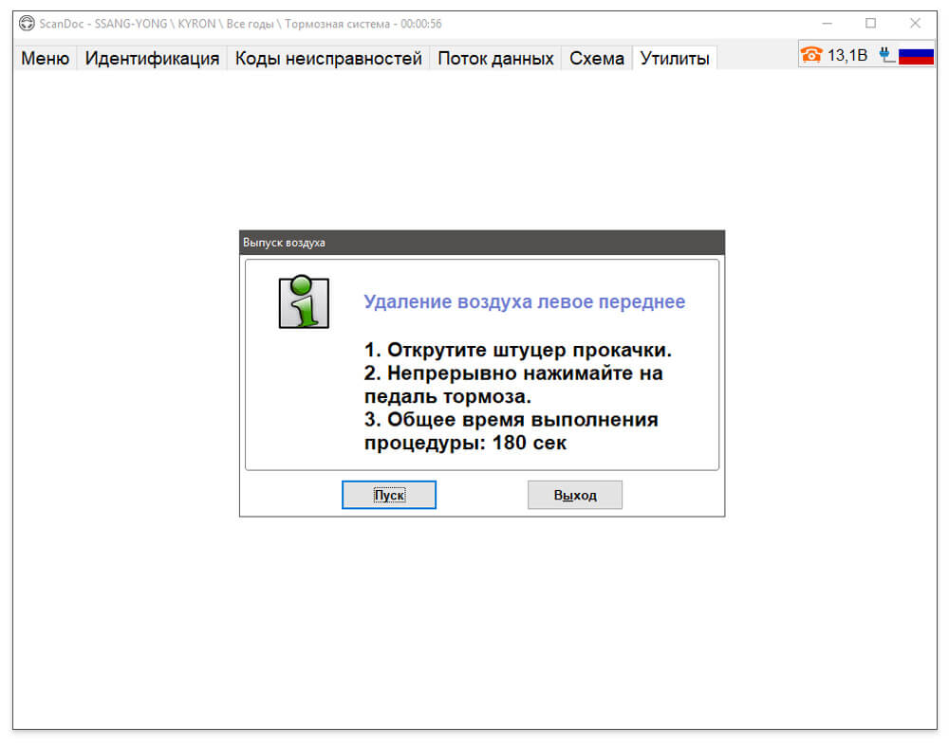Open the Схема tab
This screenshot has height=745, width=949.
point(597,58)
